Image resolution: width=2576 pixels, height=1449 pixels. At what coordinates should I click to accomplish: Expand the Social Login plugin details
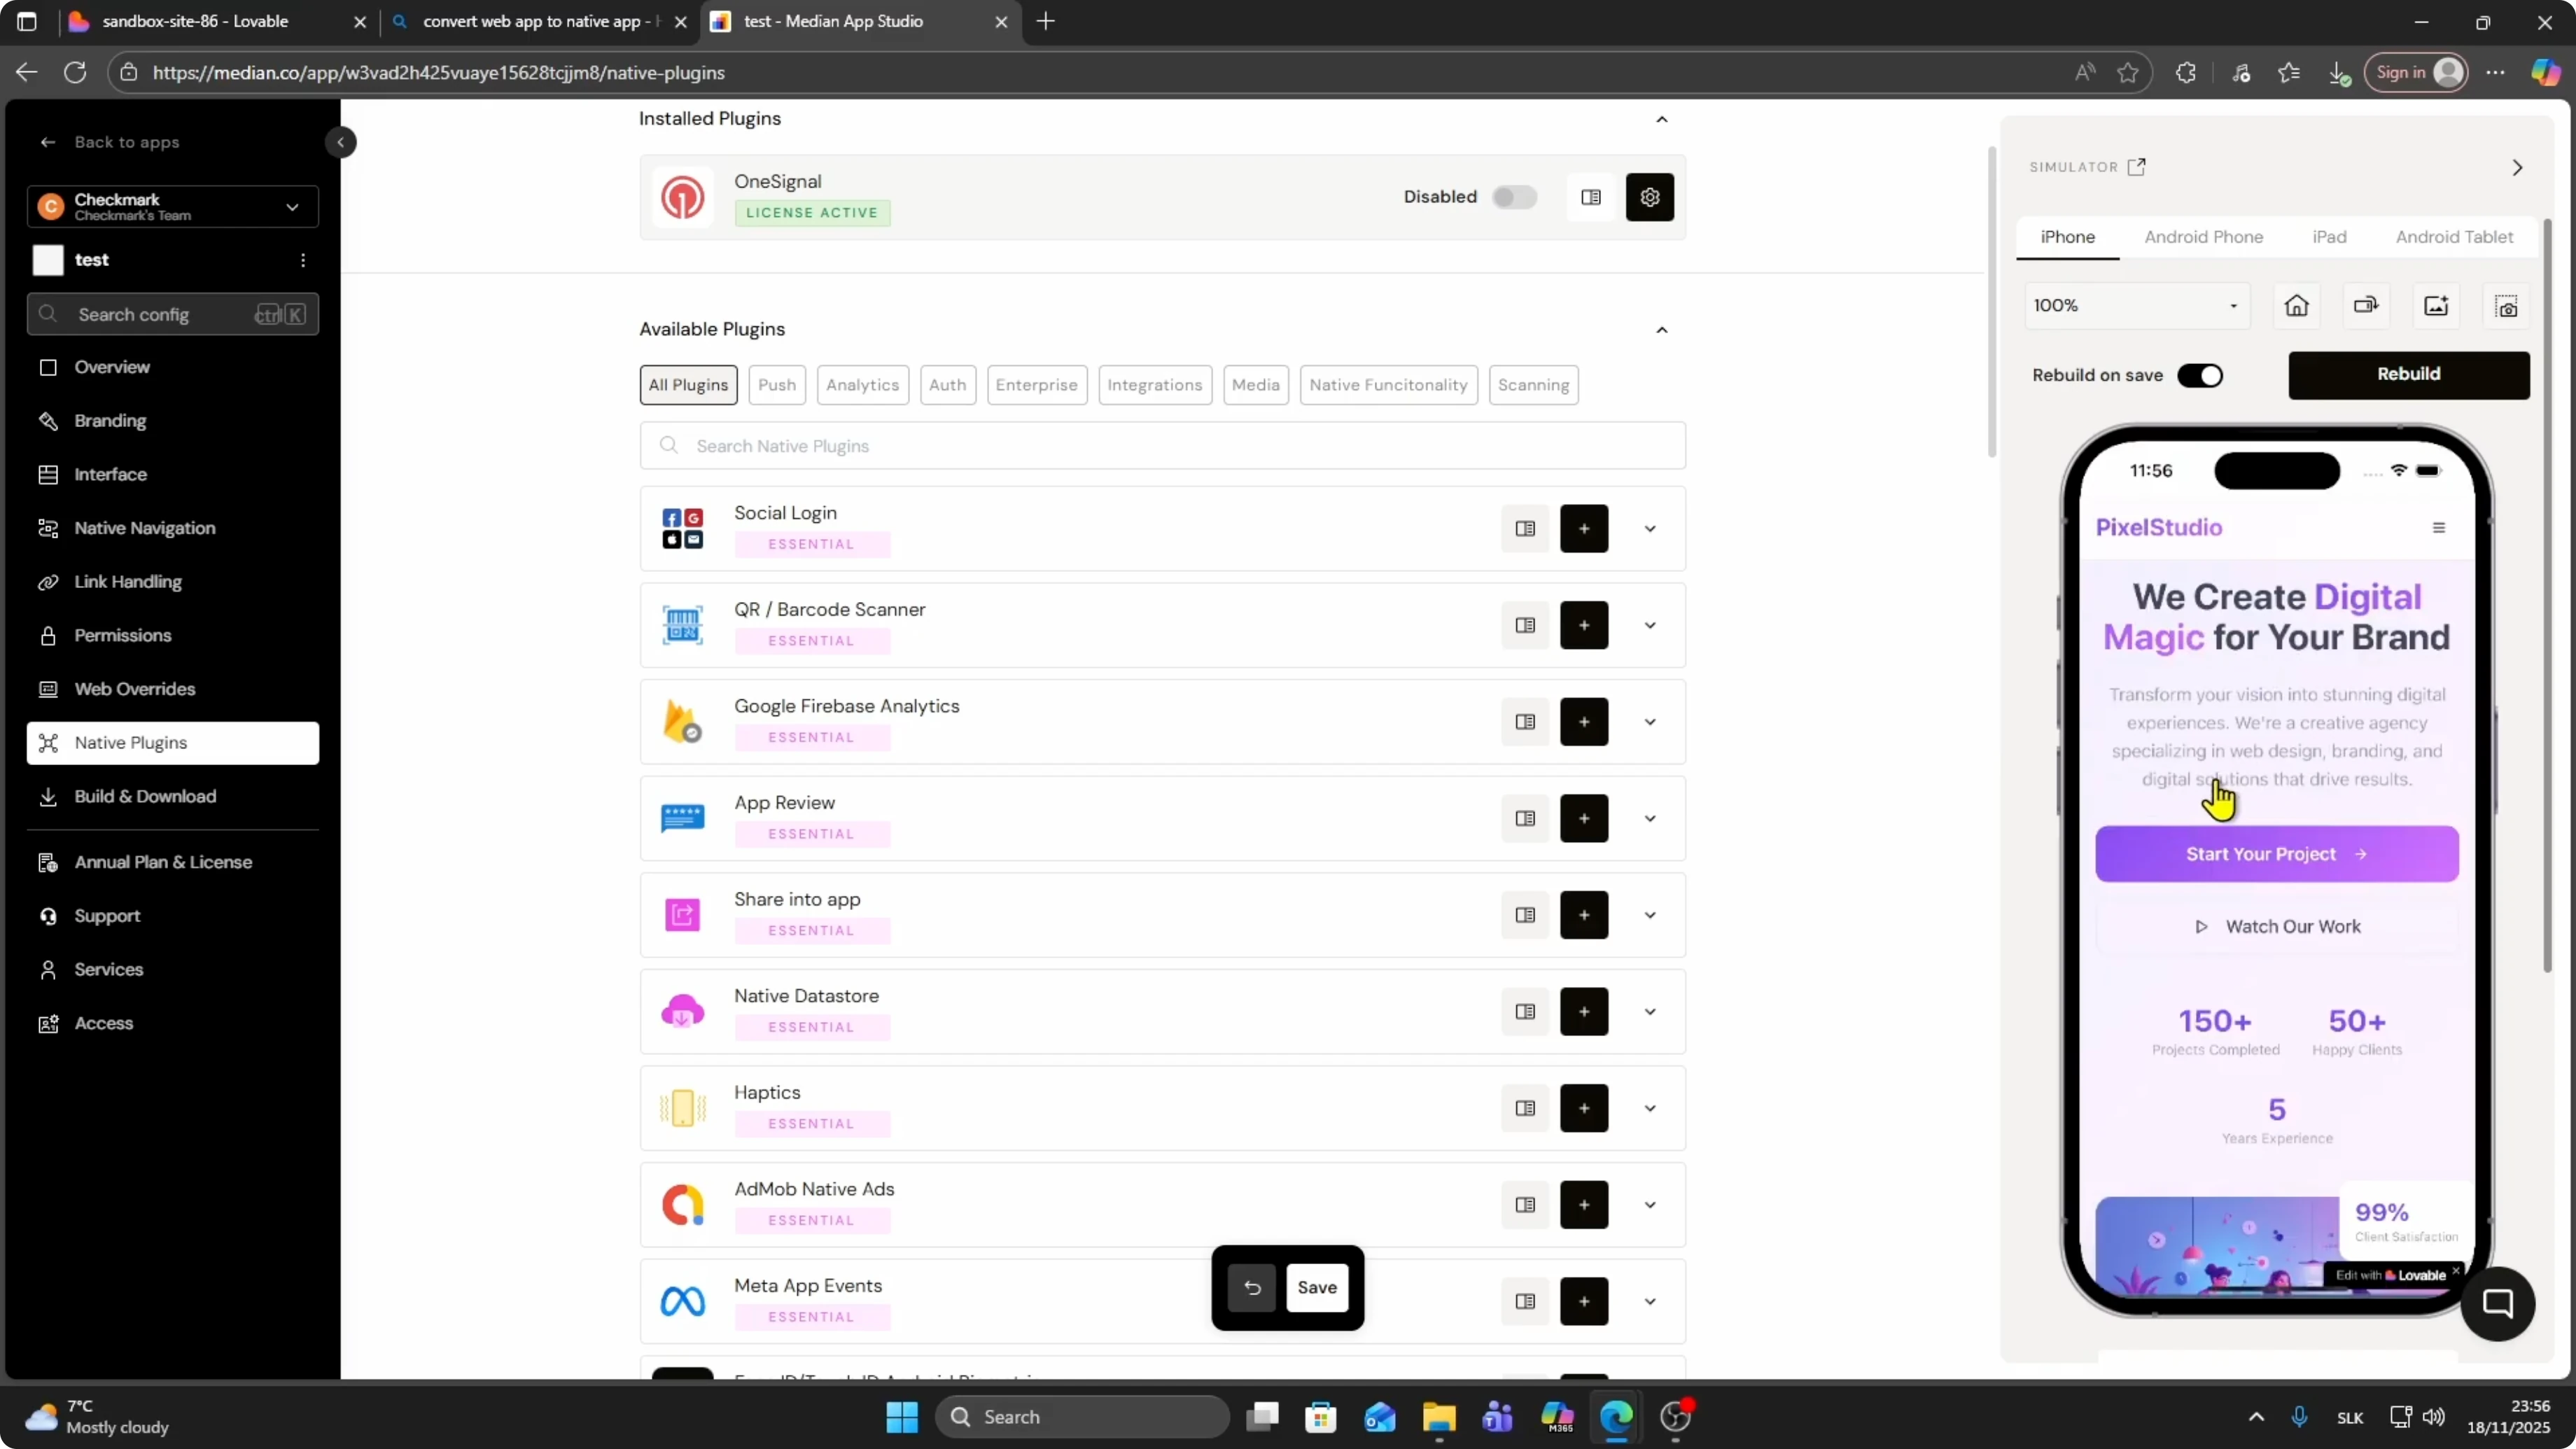tap(1650, 528)
